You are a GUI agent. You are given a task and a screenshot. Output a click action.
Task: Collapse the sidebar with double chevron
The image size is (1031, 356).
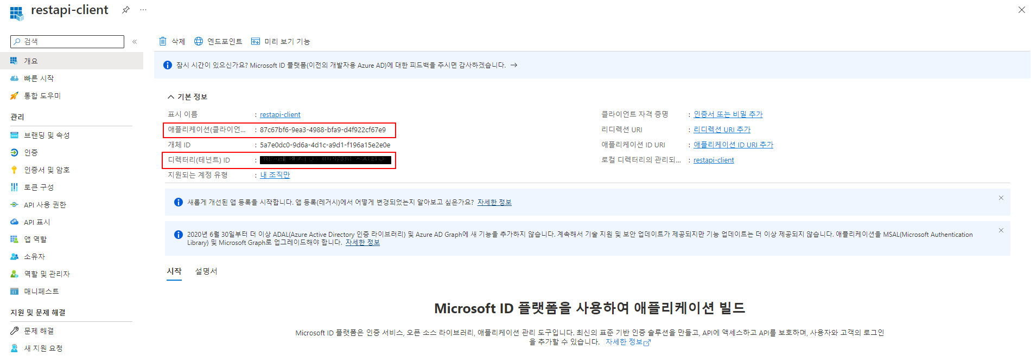click(135, 42)
